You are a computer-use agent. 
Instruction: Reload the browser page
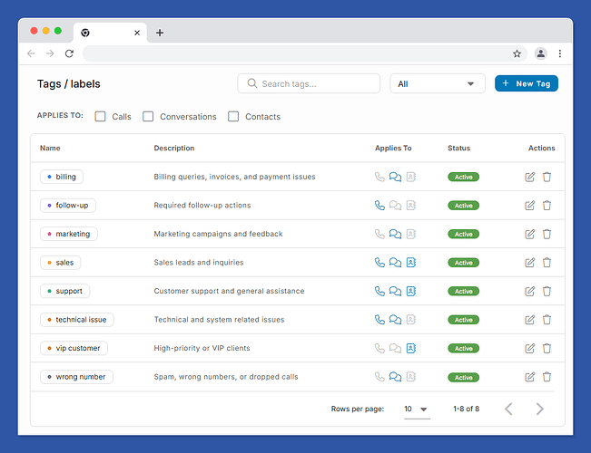click(69, 53)
